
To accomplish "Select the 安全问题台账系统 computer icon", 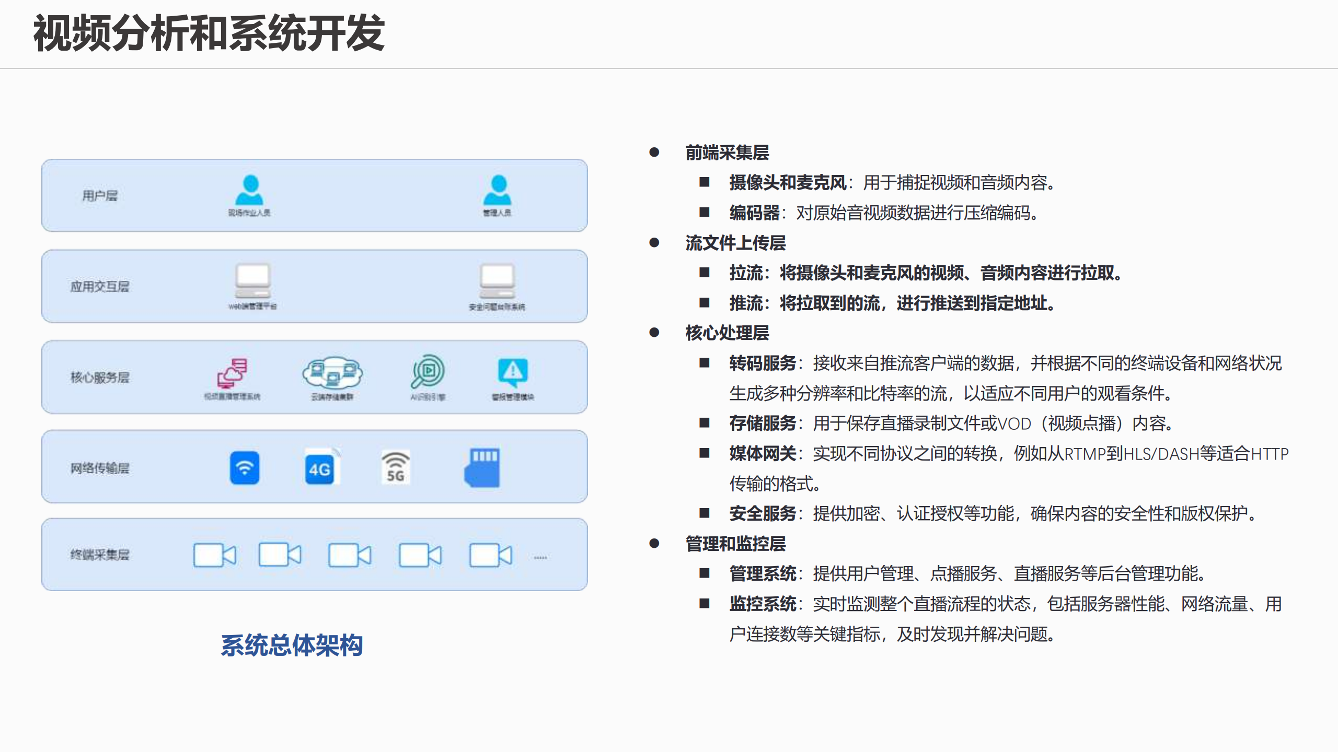I will click(x=497, y=281).
